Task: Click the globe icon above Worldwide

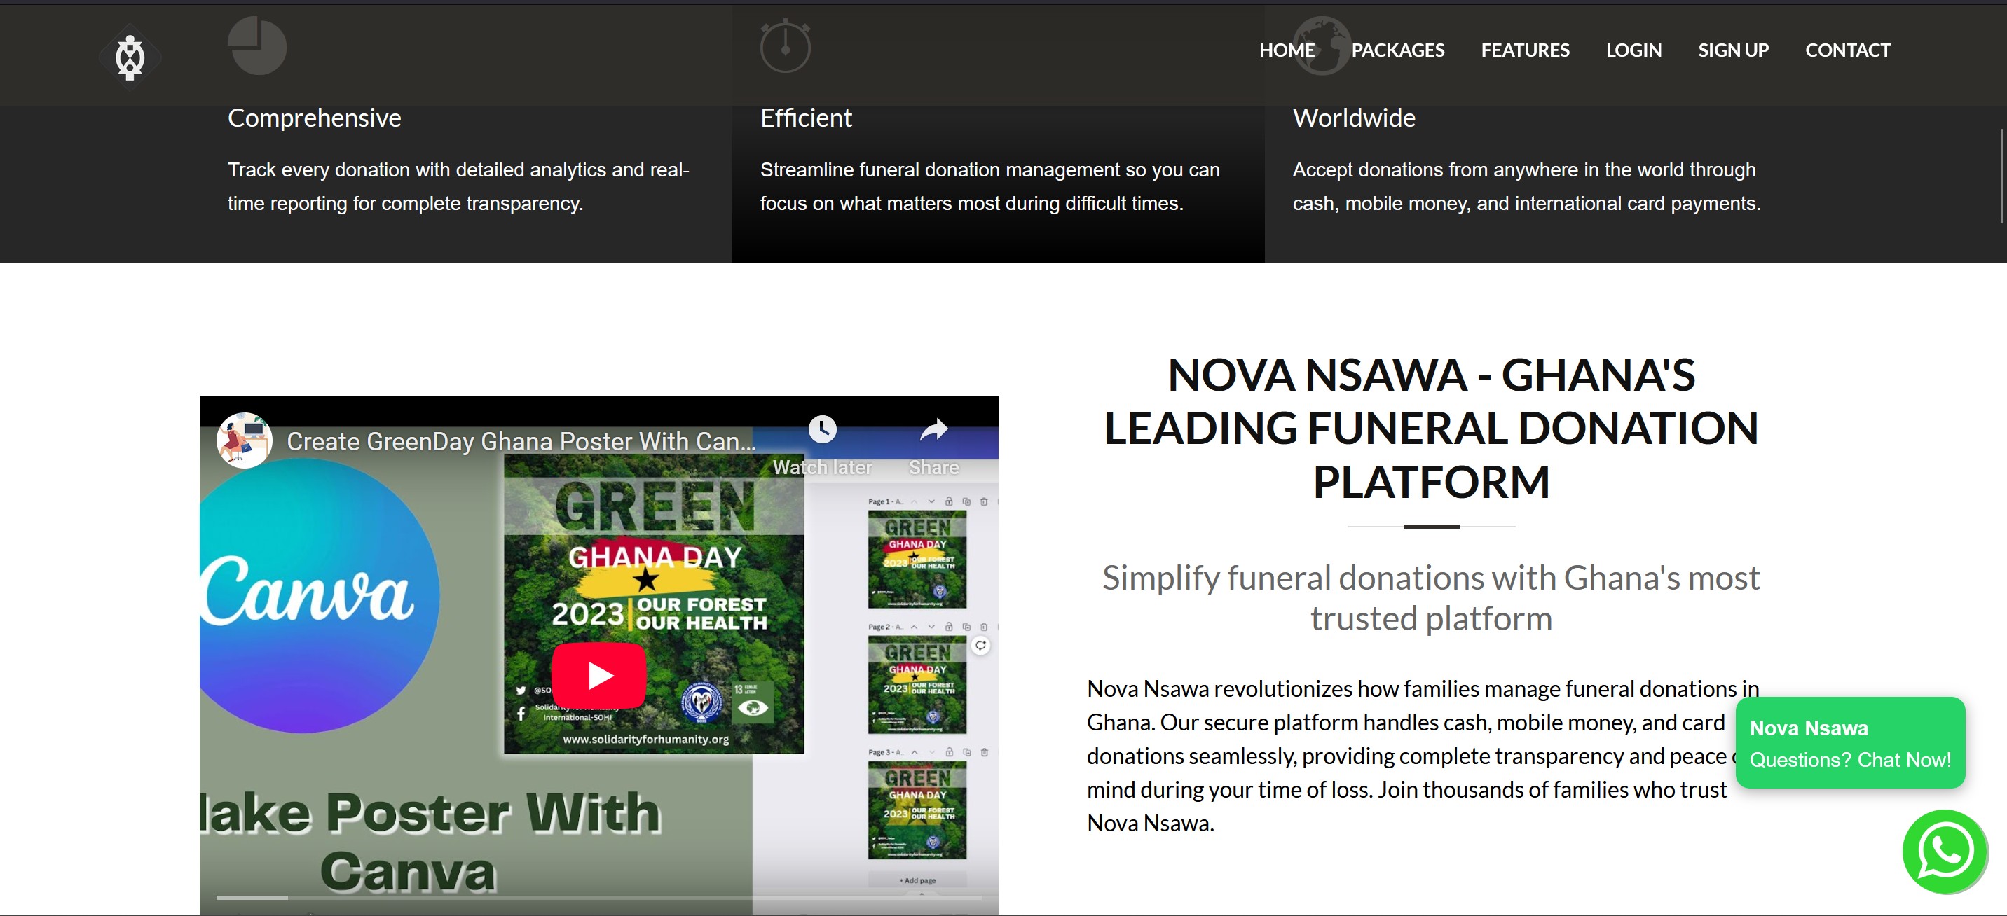Action: click(x=1322, y=46)
